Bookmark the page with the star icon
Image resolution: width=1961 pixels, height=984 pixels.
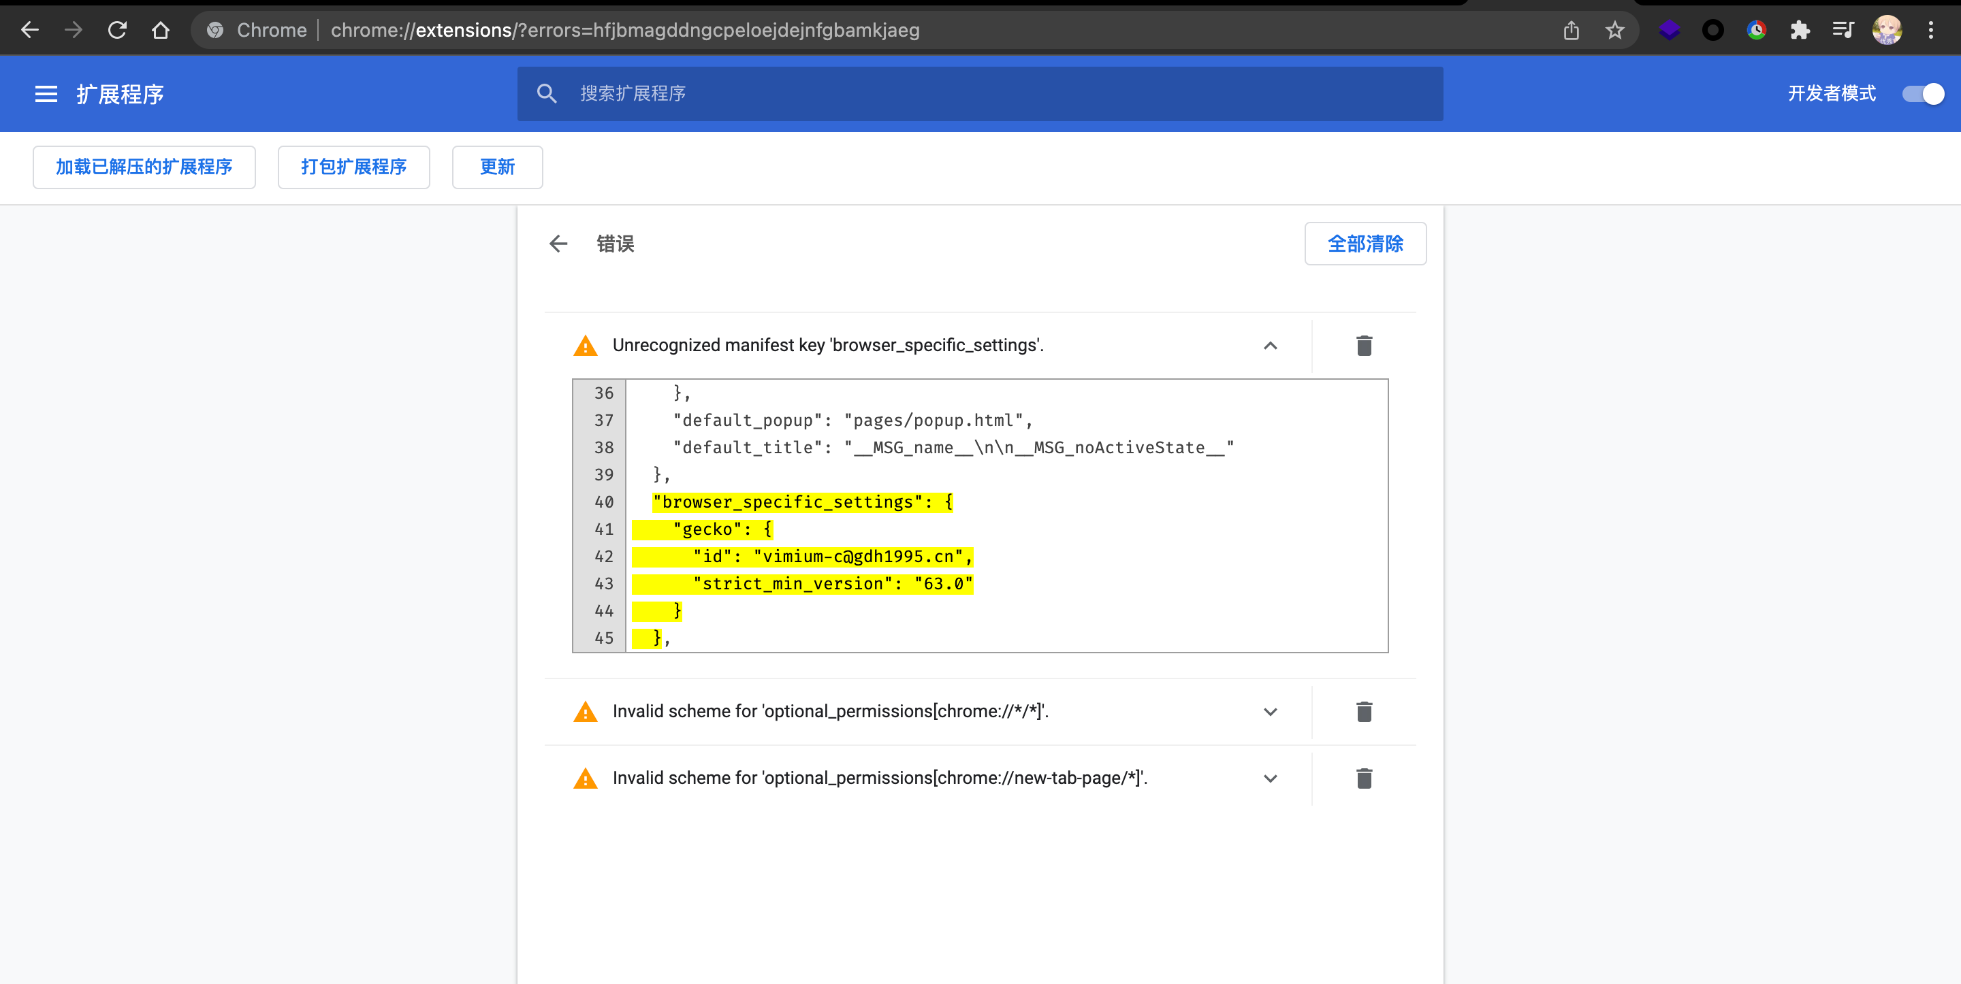click(x=1614, y=30)
